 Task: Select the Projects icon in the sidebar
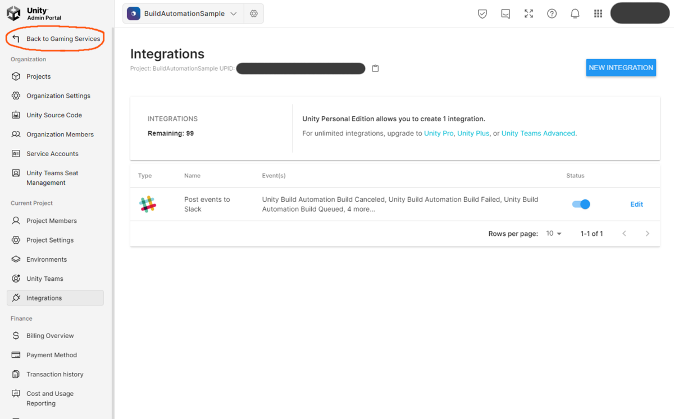pos(15,76)
